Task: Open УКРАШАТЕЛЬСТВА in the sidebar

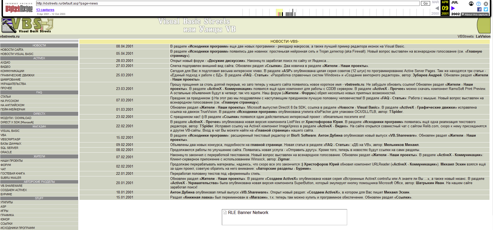Action: (x=13, y=84)
